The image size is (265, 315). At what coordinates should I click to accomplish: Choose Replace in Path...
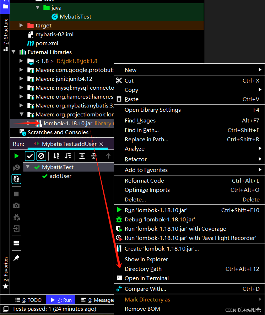point(189,139)
